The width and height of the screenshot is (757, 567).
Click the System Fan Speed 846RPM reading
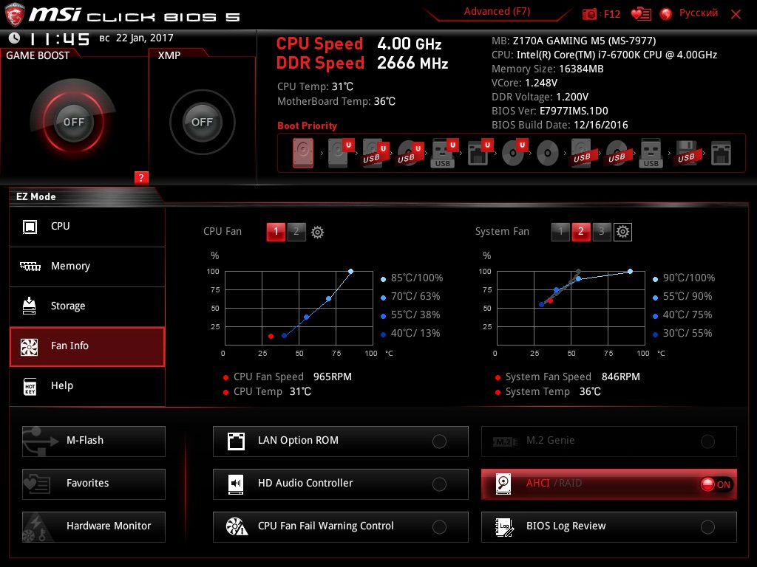coord(568,377)
